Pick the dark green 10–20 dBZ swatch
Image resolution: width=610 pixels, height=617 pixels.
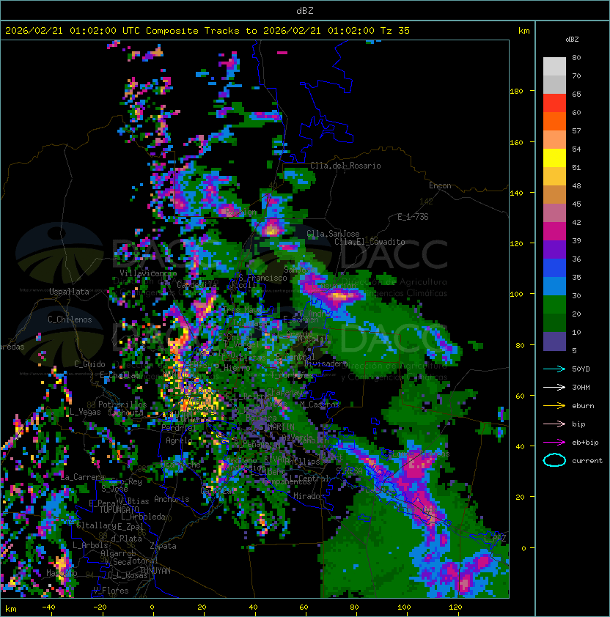tap(554, 322)
